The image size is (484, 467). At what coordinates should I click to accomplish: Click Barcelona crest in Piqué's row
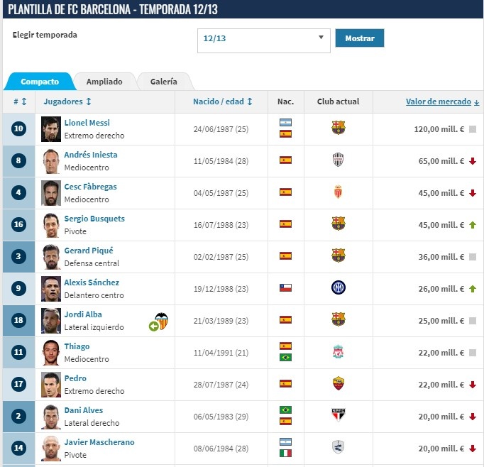(x=339, y=256)
